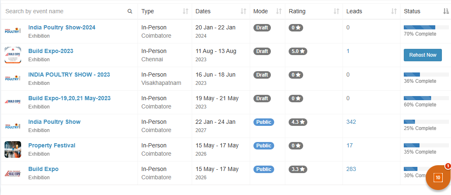Viewport: 451px width, 195px height.
Task: Sort events by the Dates column
Action: coord(244,12)
